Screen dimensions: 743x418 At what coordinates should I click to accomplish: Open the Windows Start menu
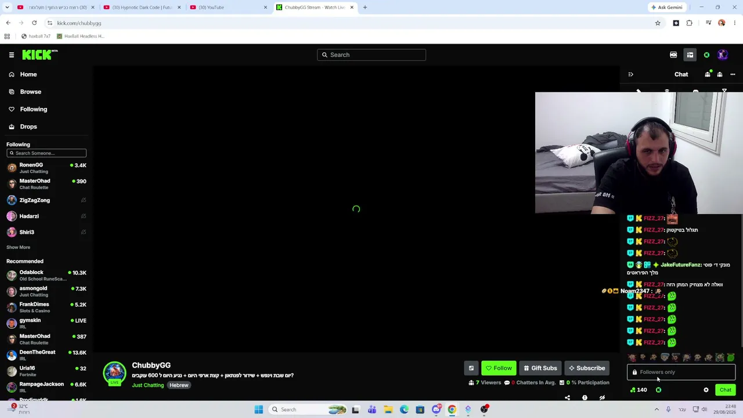pos(259,410)
